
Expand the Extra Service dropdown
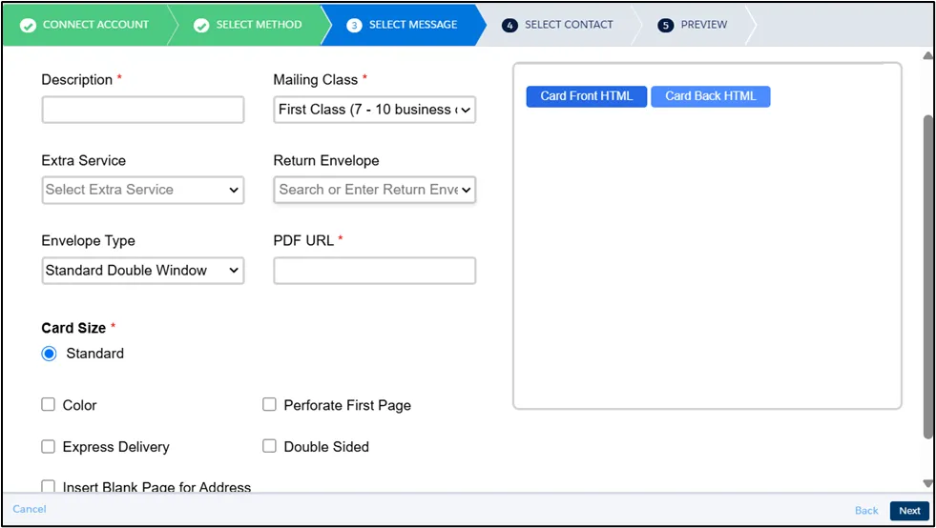(x=142, y=190)
